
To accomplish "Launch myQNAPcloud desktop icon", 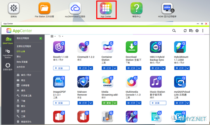I will (x=75, y=8).
